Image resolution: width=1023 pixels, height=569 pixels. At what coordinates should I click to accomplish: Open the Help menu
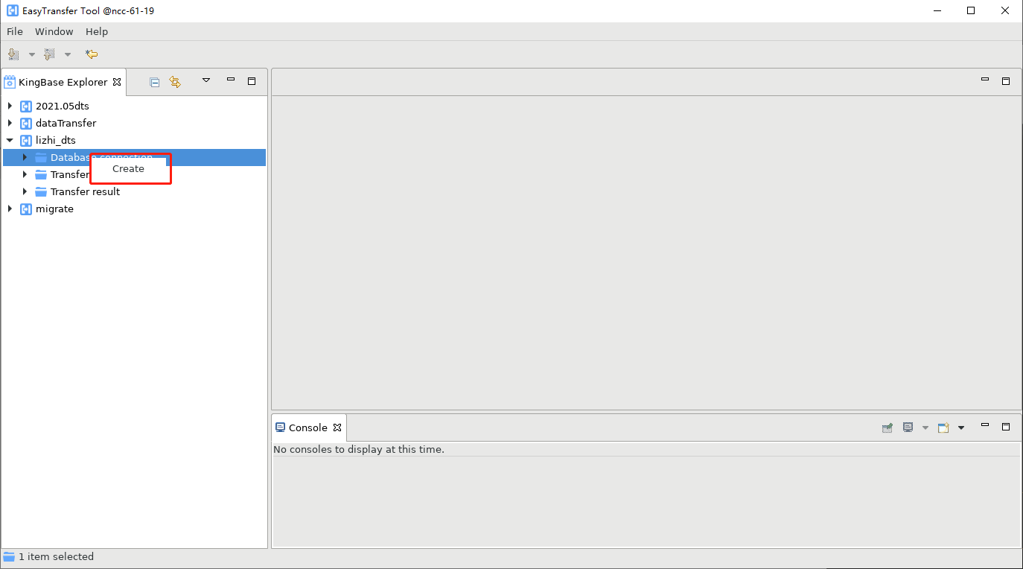(97, 31)
